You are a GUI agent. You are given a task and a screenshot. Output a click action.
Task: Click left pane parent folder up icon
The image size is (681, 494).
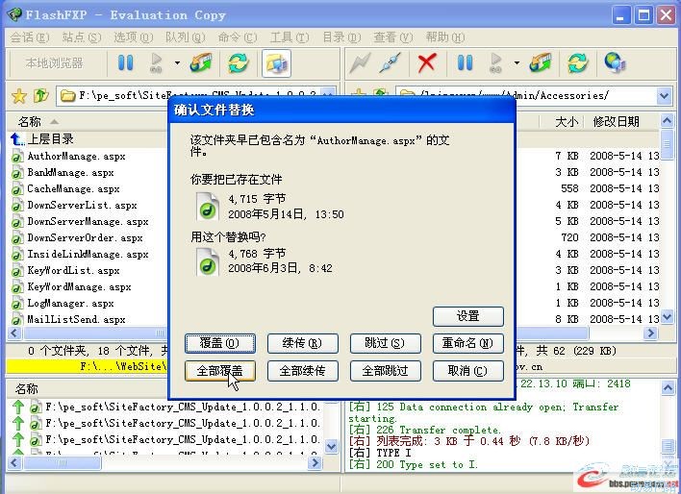tap(40, 96)
